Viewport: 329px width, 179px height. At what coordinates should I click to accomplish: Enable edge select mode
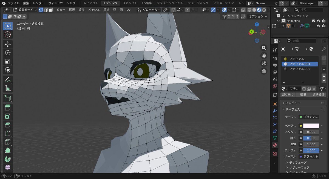(46, 10)
